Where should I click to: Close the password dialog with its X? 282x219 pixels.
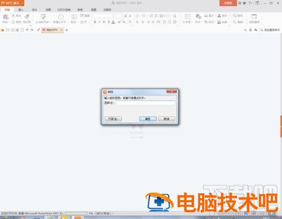(x=171, y=92)
